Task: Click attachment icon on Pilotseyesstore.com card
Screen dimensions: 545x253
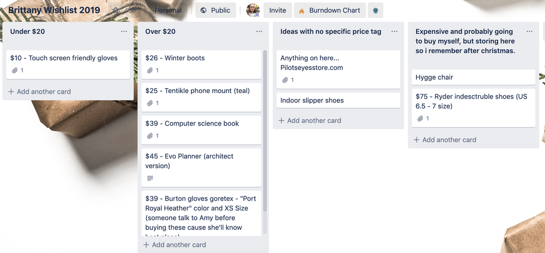Action: 285,80
